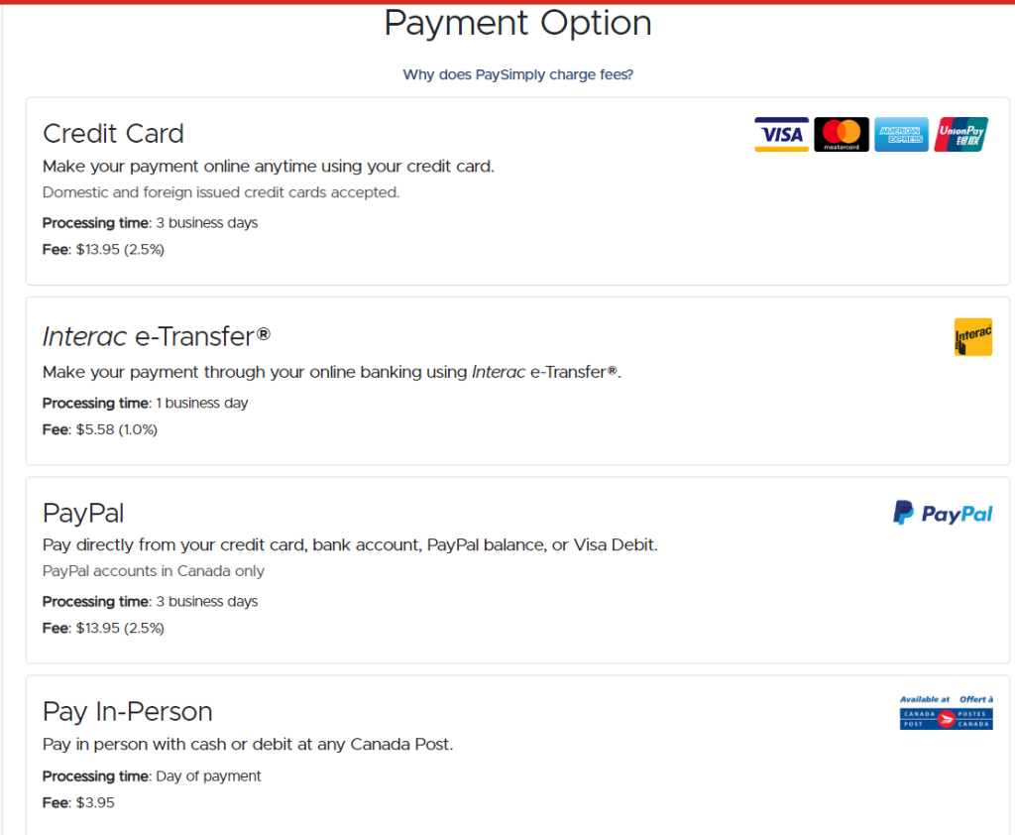Click the Visa card logo
Viewport: 1015px width, 835px height.
pos(781,134)
